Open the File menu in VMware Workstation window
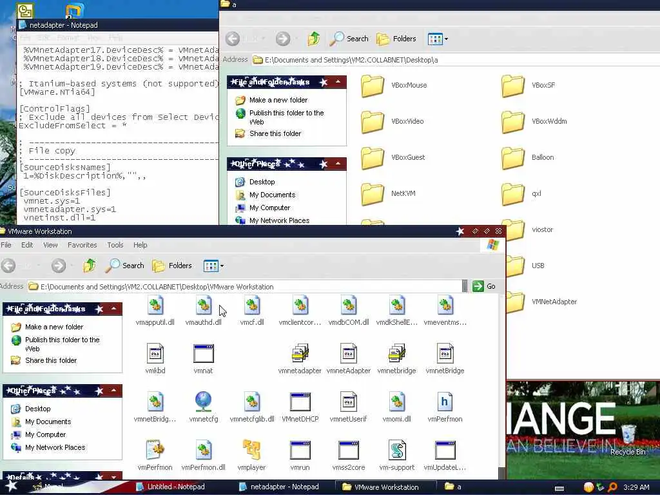Screen dimensions: 660x495 pyautogui.click(x=6, y=245)
